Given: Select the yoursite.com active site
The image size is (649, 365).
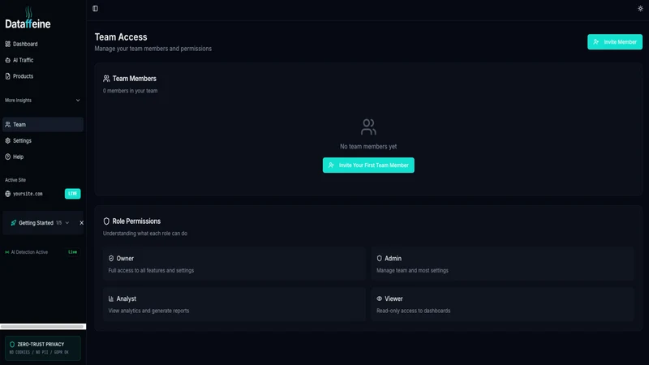Looking at the screenshot, I should coord(28,194).
